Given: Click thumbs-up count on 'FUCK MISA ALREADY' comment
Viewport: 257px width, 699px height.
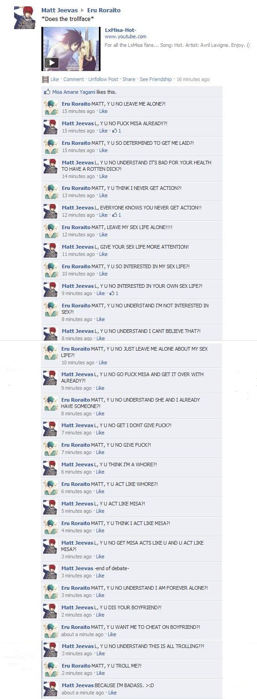Looking at the screenshot, I should 116,131.
